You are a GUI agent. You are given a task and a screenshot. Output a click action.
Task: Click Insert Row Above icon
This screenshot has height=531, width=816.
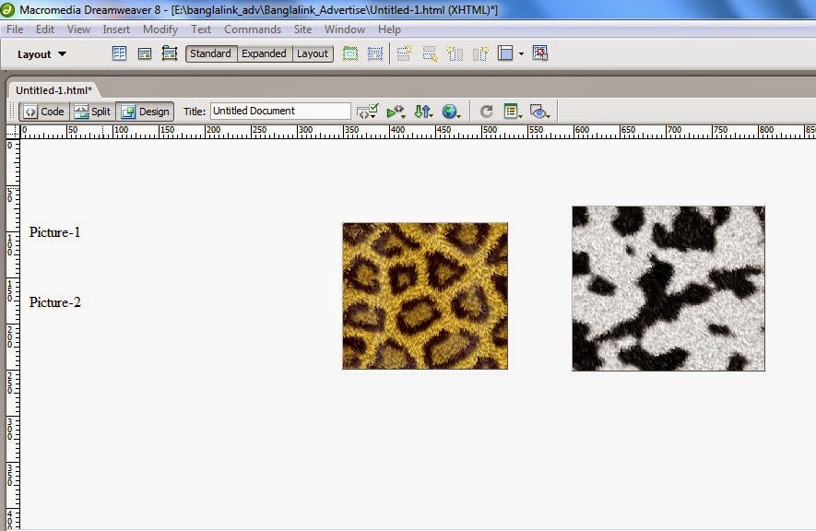tap(405, 53)
